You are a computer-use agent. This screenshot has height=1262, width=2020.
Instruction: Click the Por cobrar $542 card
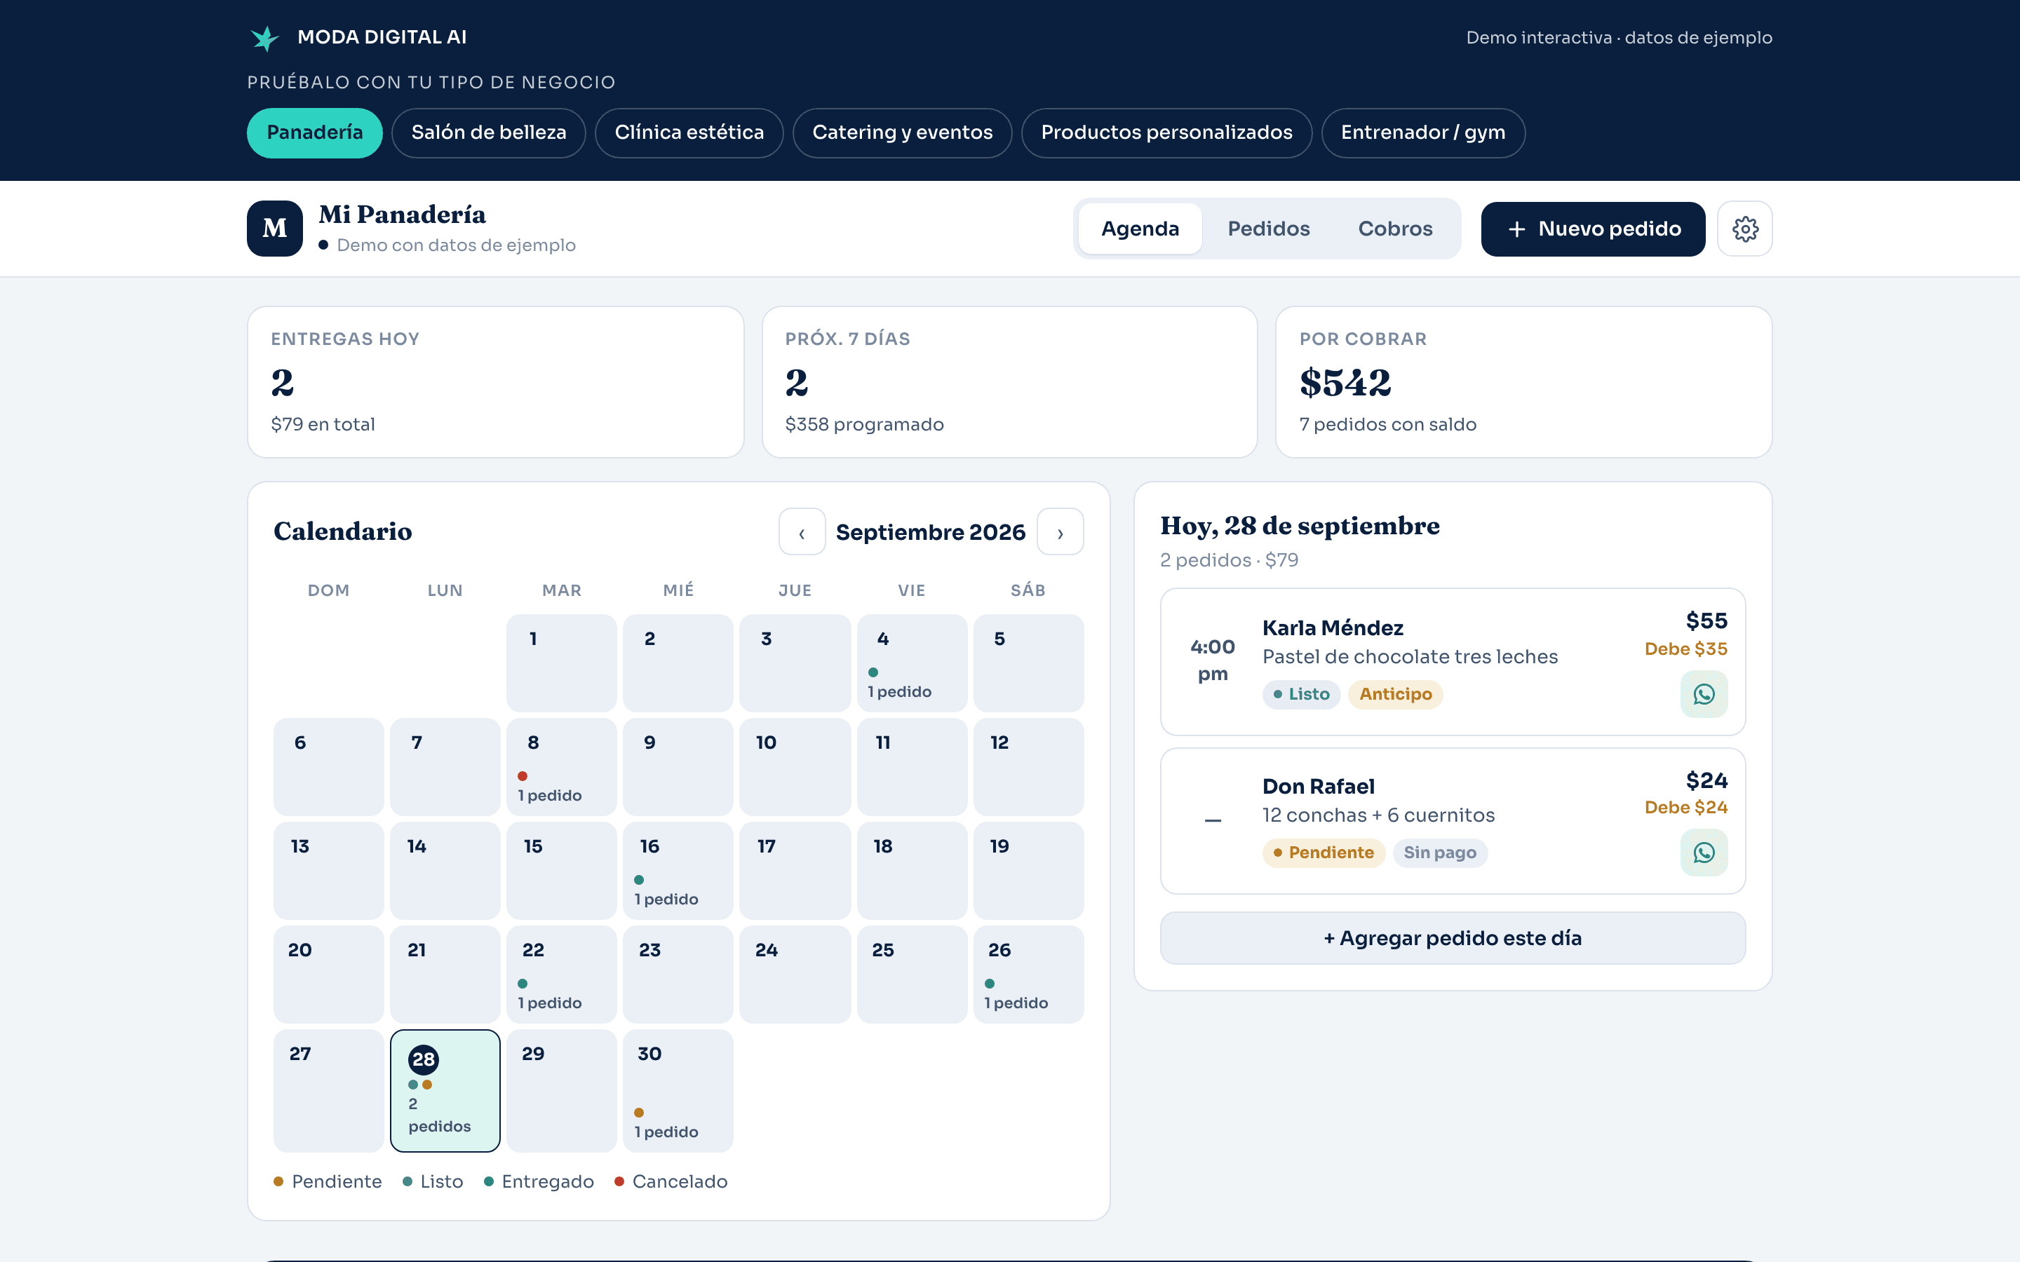tap(1523, 382)
